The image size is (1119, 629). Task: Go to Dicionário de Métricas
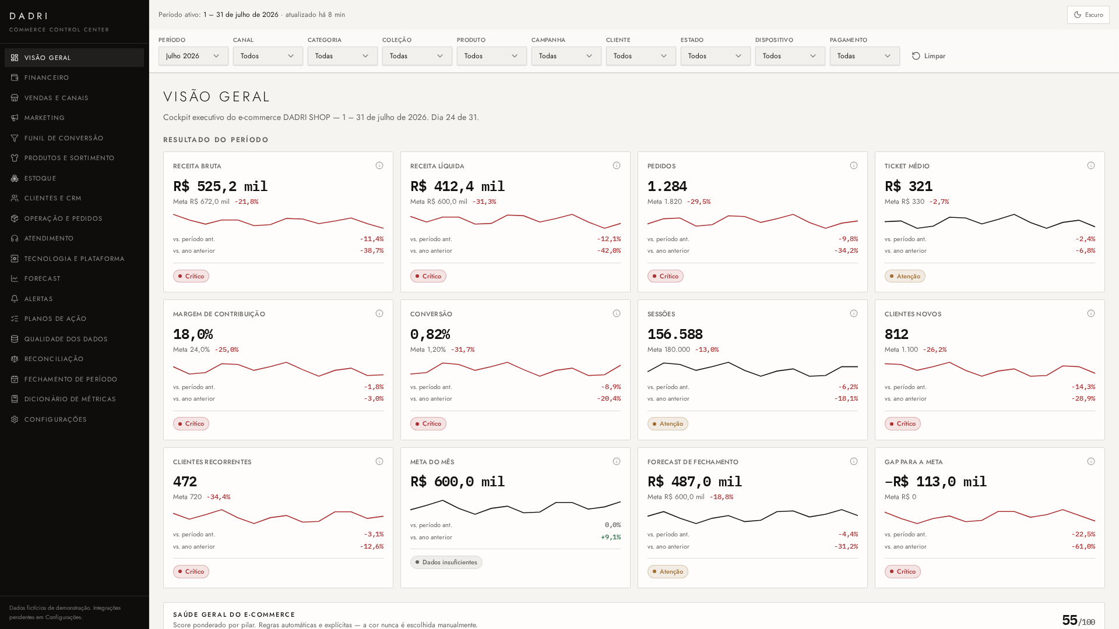point(74,399)
